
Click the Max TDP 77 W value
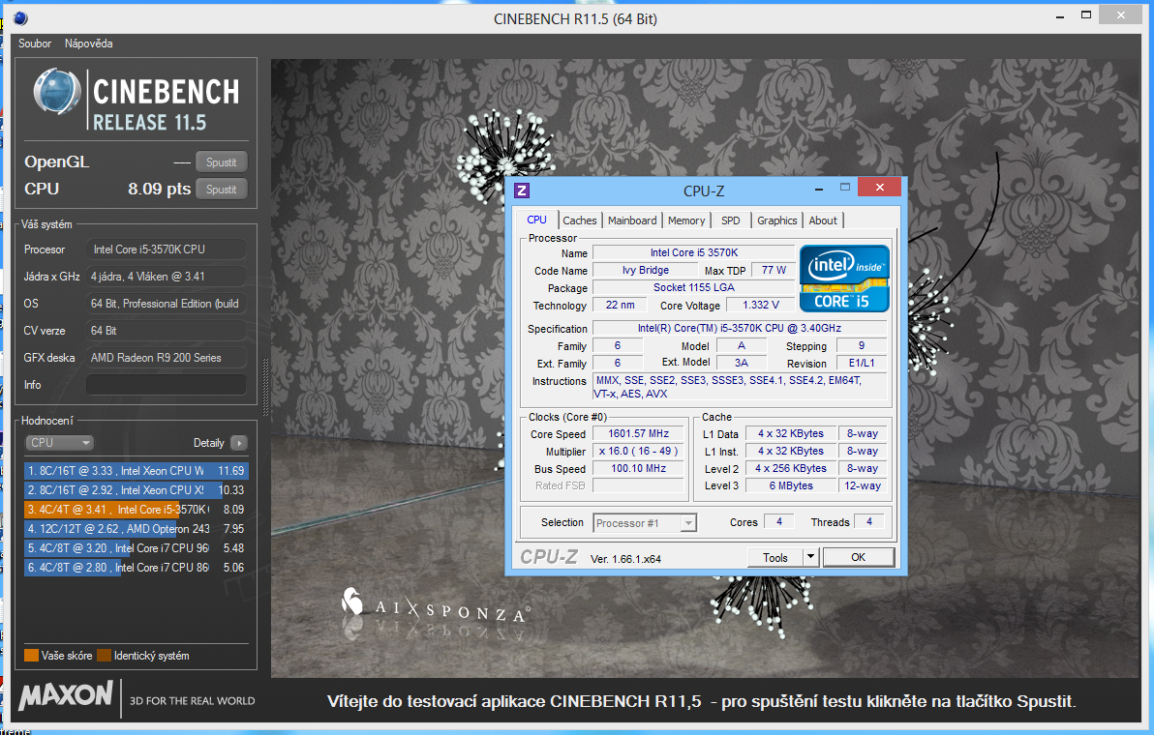point(774,271)
